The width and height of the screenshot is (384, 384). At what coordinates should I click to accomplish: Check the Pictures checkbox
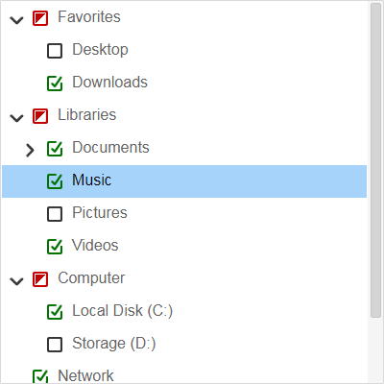pyautogui.click(x=55, y=214)
